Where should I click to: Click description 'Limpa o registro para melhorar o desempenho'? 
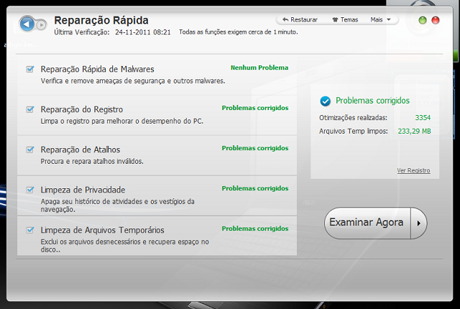[122, 121]
